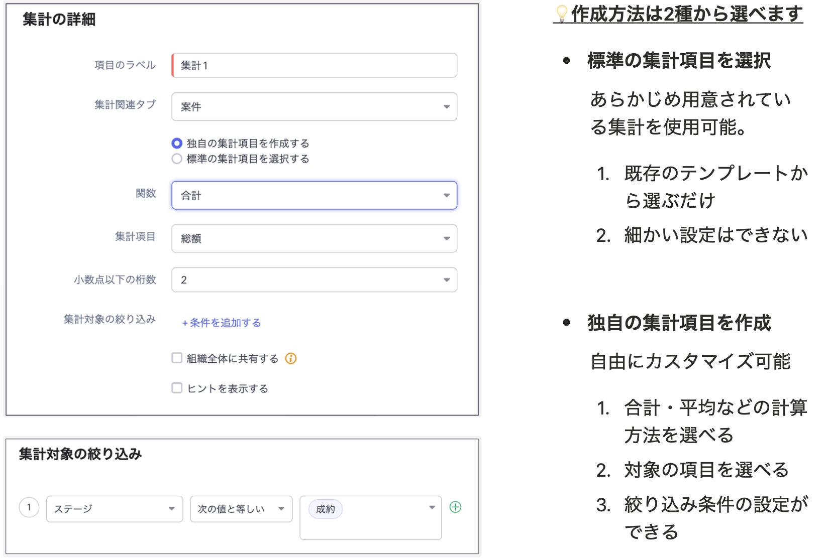Open the 集計関連タブ dropdown showing 案件
826x560 pixels.
click(314, 106)
